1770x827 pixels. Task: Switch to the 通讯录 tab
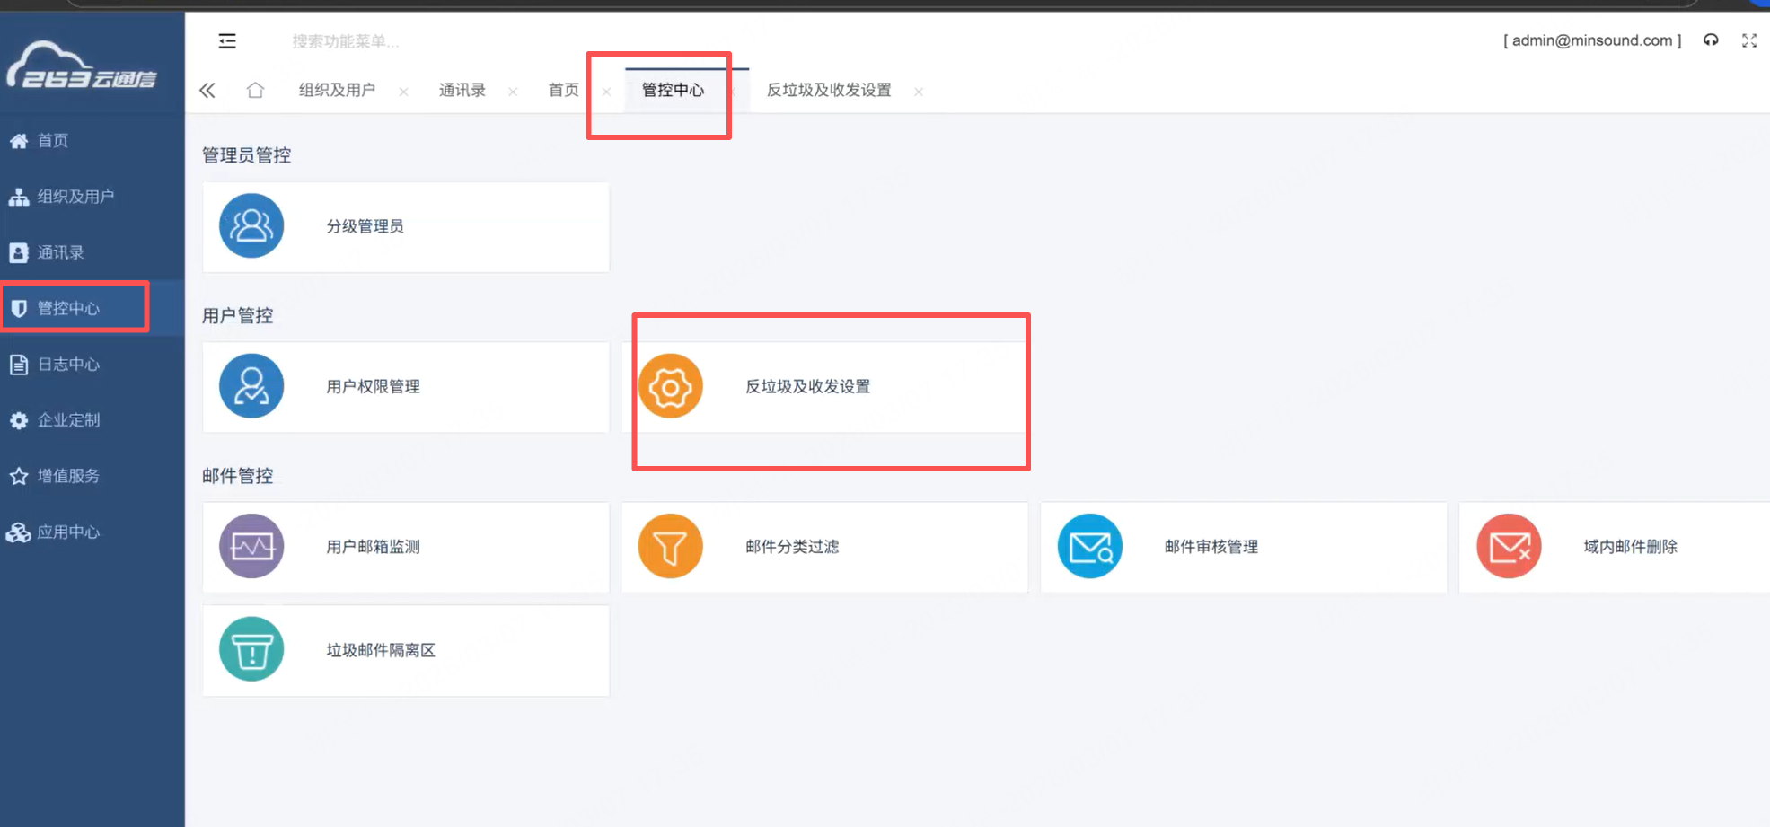click(462, 90)
